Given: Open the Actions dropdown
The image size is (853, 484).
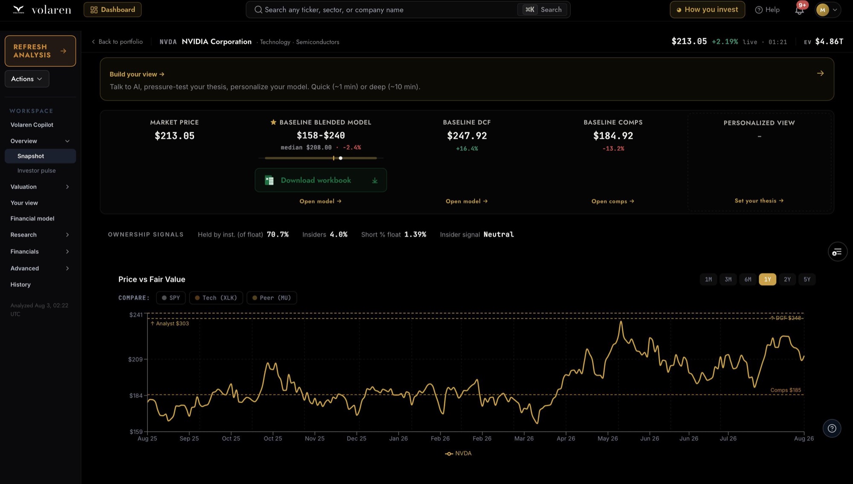Looking at the screenshot, I should pos(27,79).
